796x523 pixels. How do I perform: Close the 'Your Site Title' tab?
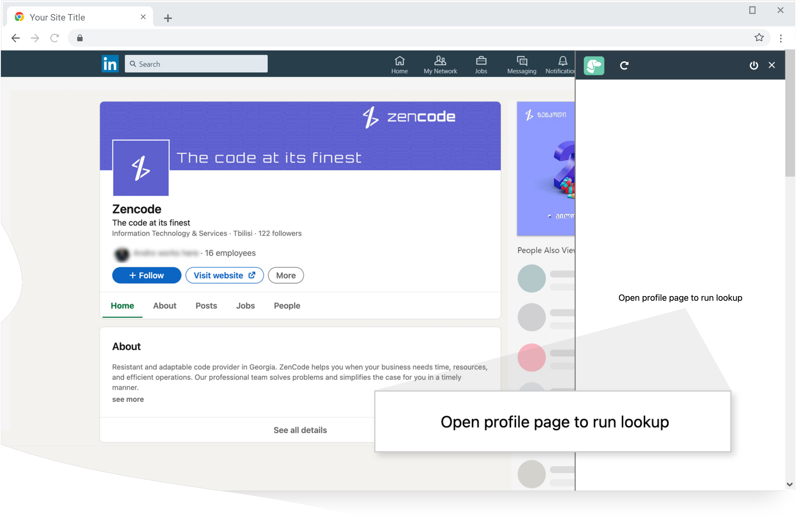[143, 17]
